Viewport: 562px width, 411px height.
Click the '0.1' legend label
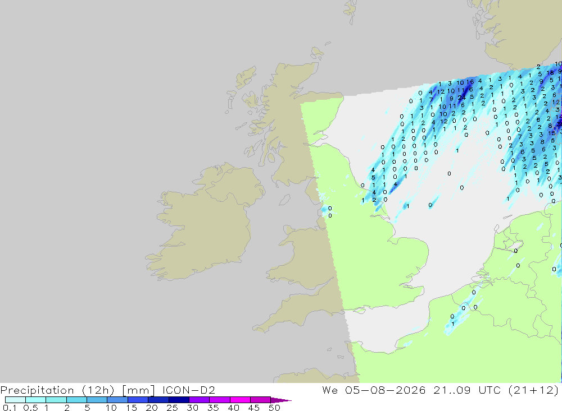tap(10, 408)
